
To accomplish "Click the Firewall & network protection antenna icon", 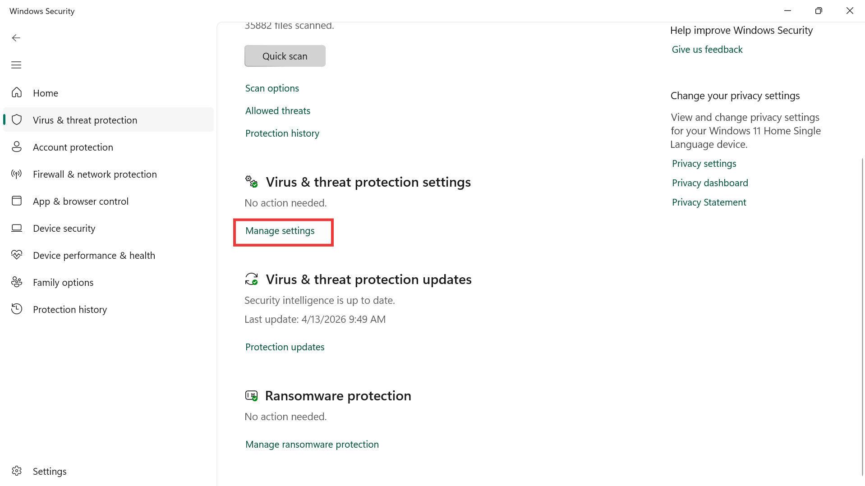I will 17,174.
